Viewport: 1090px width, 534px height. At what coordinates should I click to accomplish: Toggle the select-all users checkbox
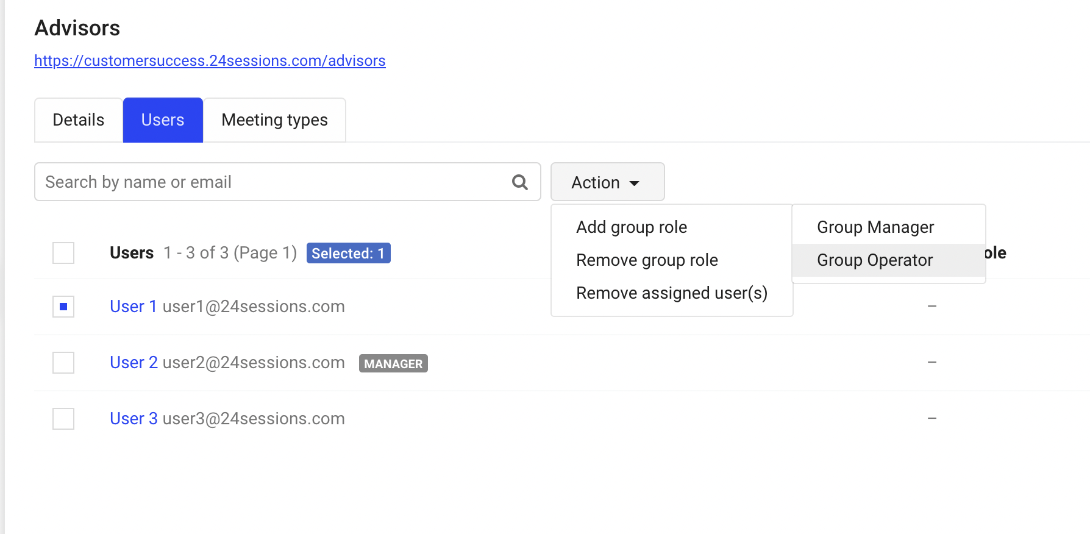(63, 253)
